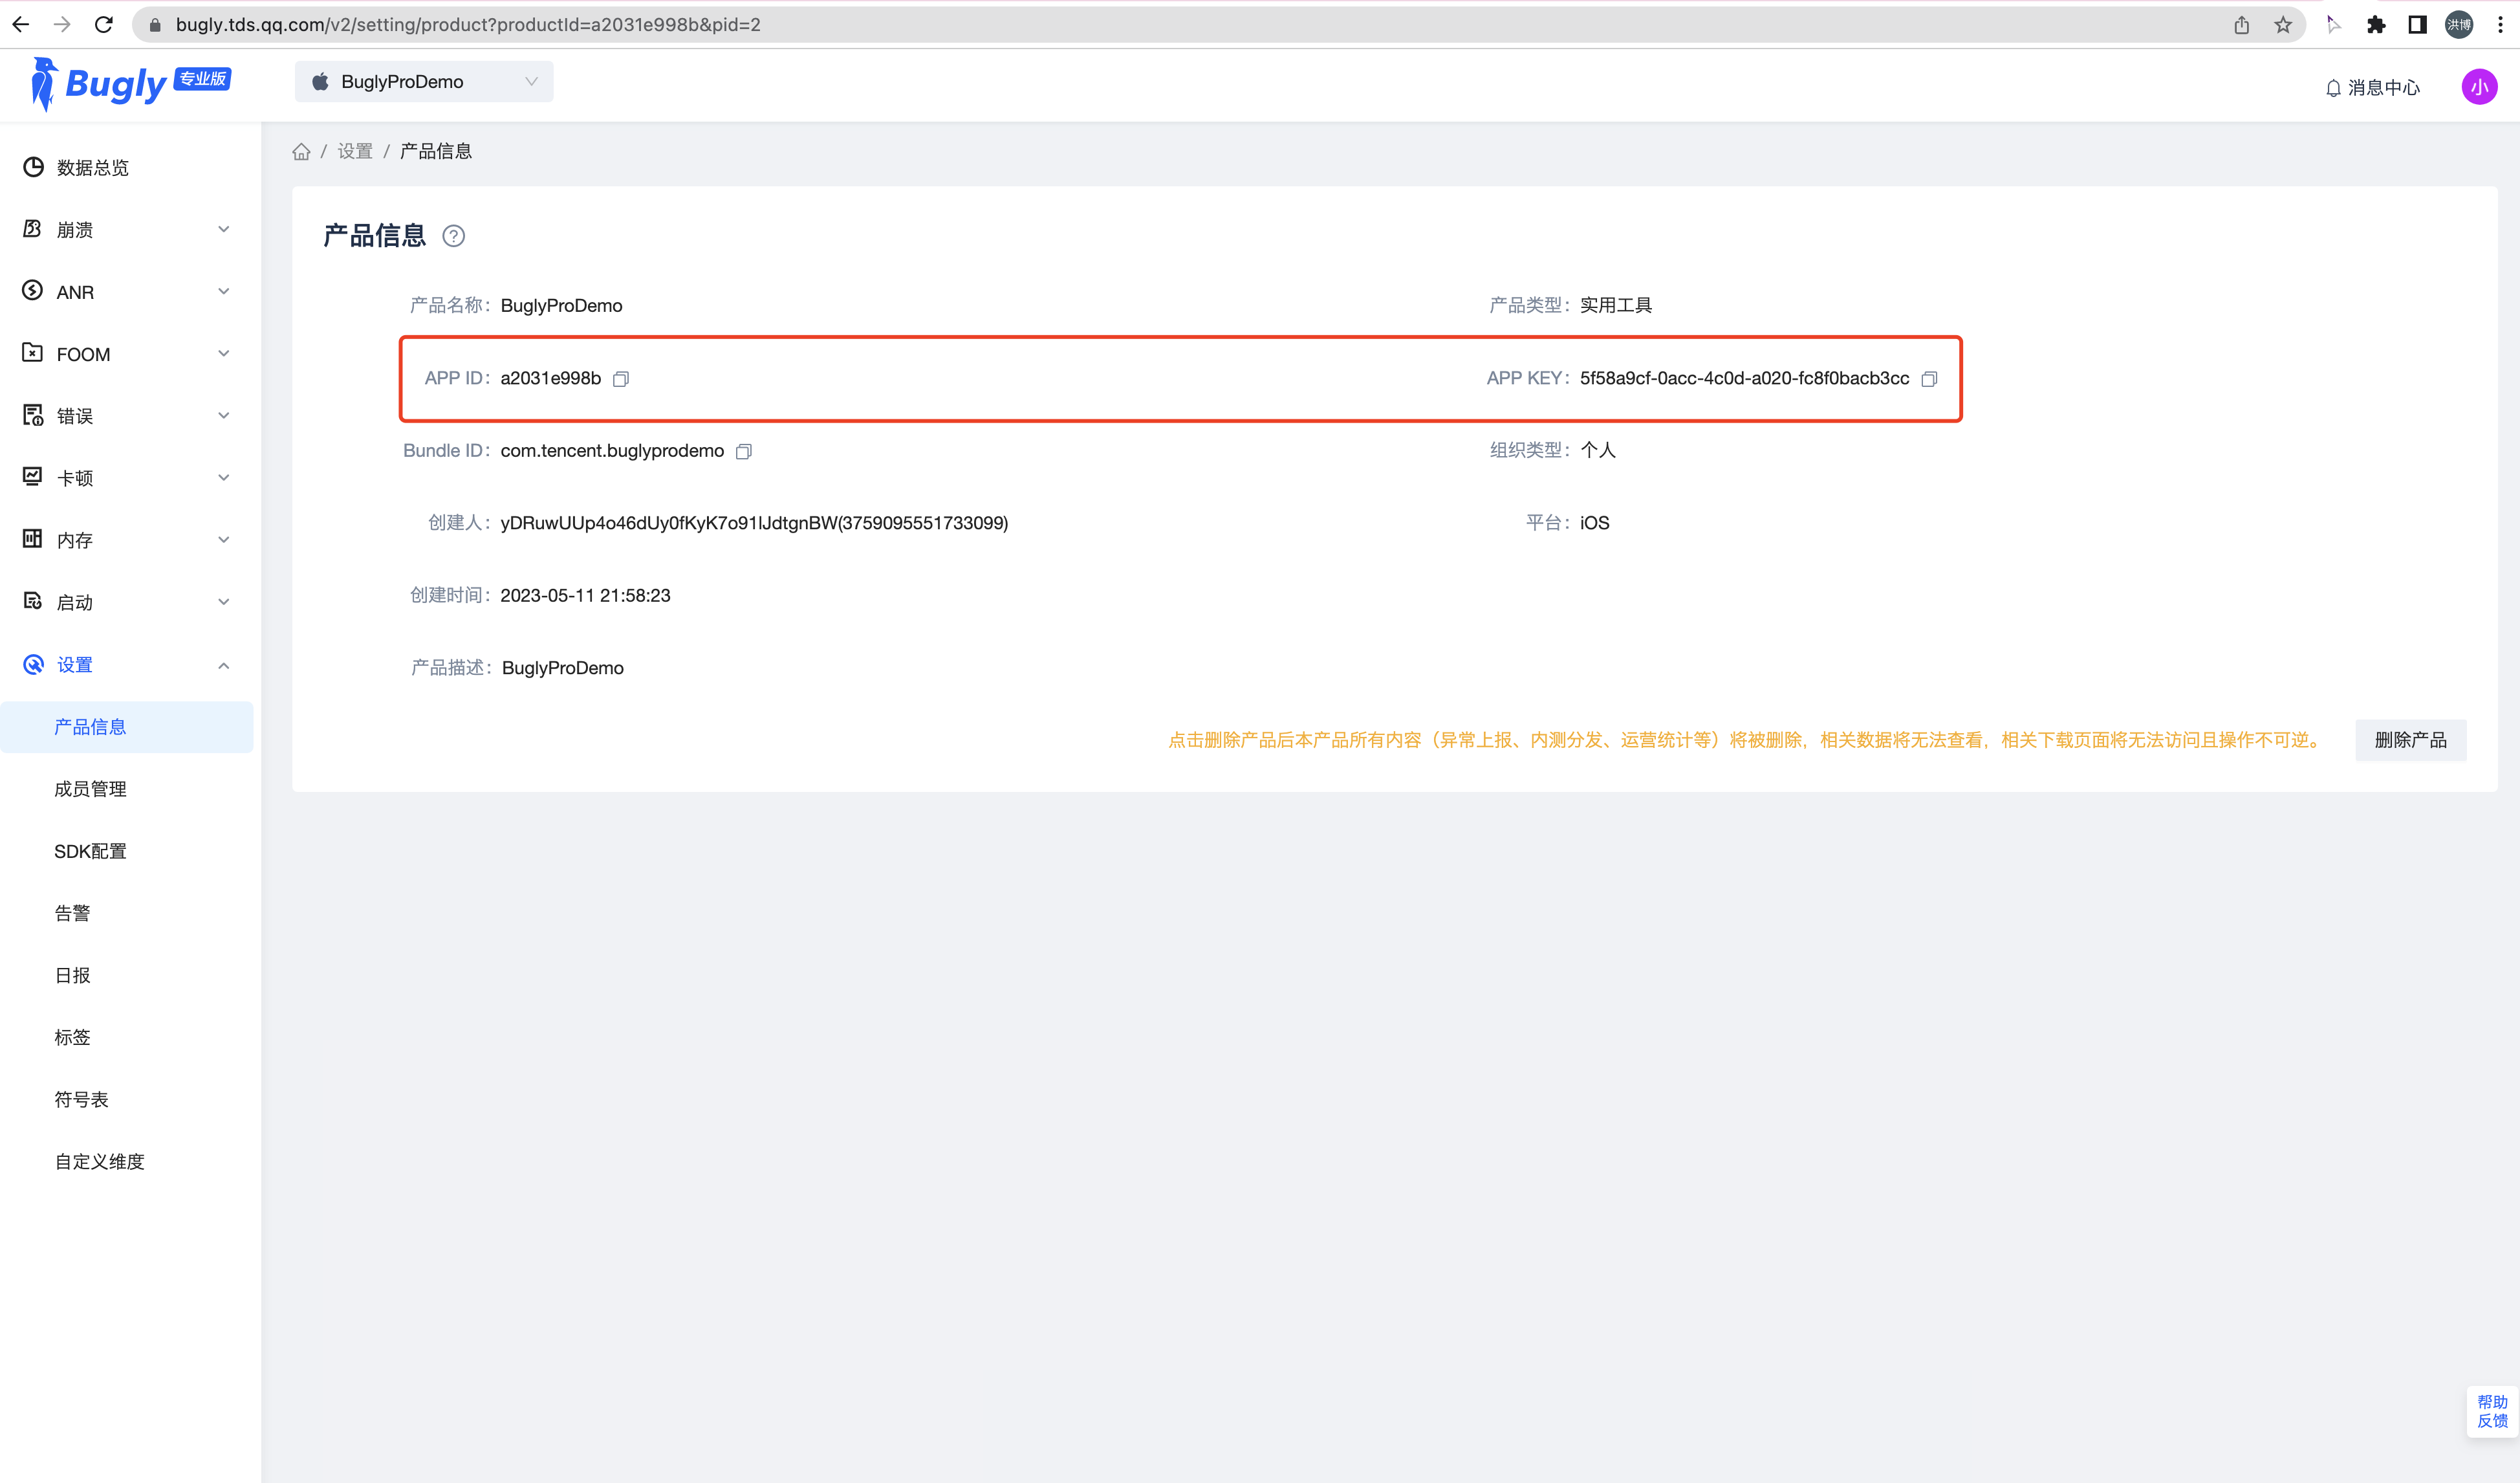Screen dimensions: 2520x1483
Task: Copy the APP ID value
Action: tap(621, 379)
